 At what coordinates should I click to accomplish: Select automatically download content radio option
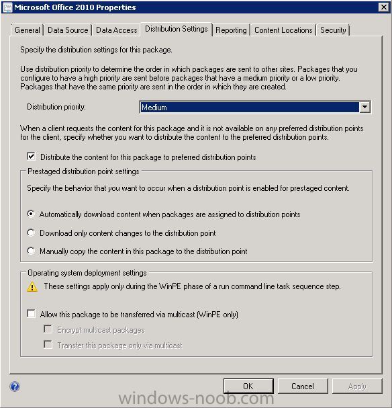[x=31, y=214]
